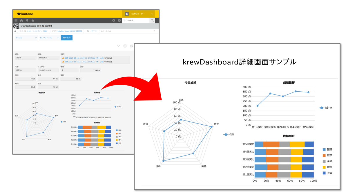Click the search magnifier button

pos(152,21)
